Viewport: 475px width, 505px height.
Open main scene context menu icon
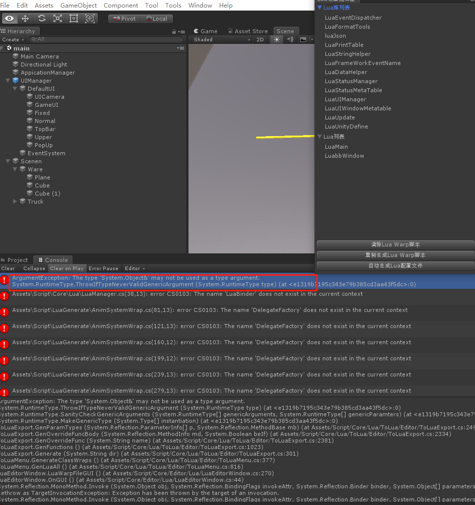click(180, 48)
